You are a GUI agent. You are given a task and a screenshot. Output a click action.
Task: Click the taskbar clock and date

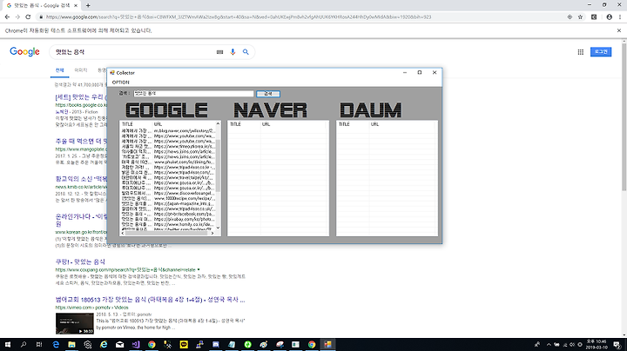point(597,345)
